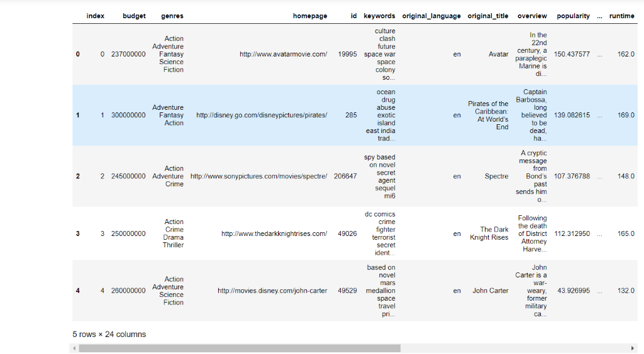Select the id value 19995
644x354 pixels.
click(347, 54)
